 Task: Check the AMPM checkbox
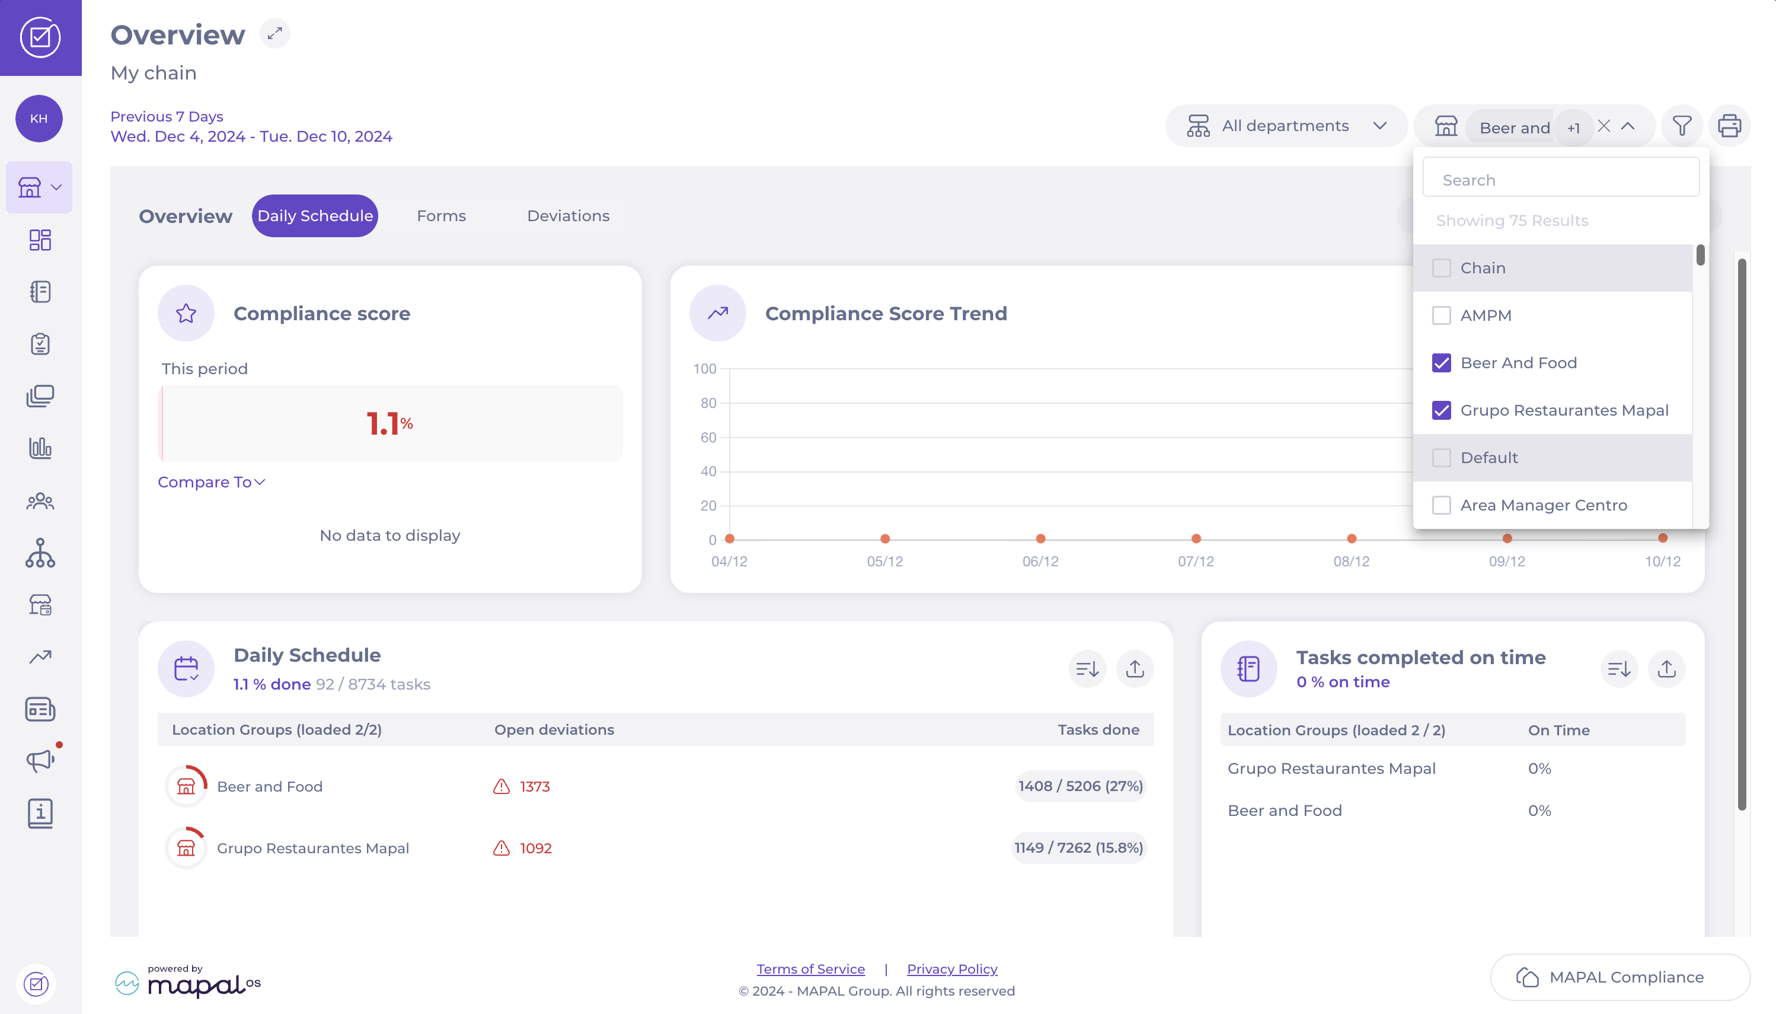click(x=1441, y=315)
